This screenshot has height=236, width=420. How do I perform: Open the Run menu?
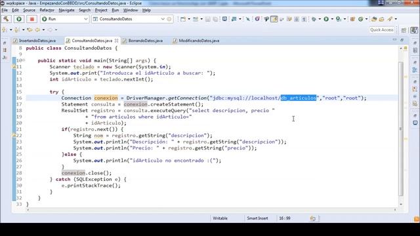pyautogui.click(x=115, y=10)
